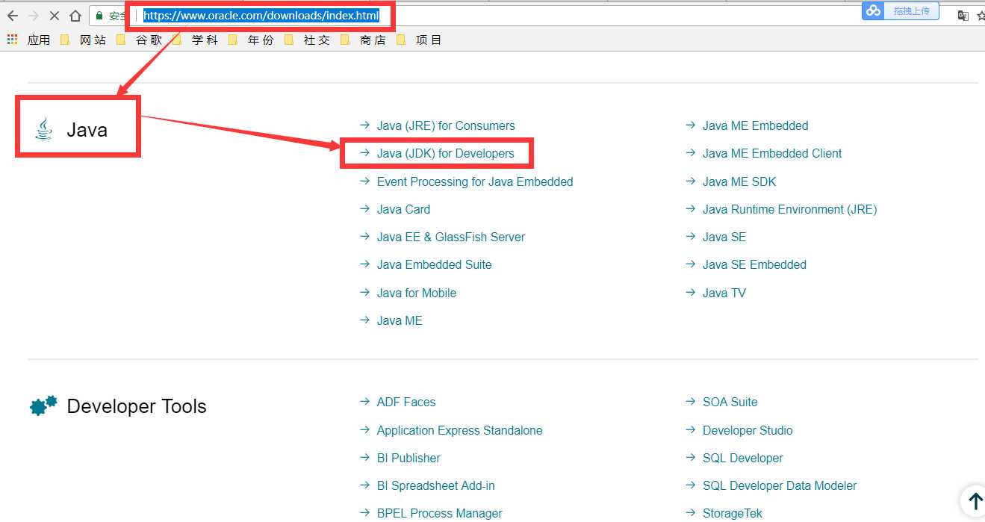Open the BI Spreadsheet Add-in link
The height and width of the screenshot is (522, 985).
(436, 485)
